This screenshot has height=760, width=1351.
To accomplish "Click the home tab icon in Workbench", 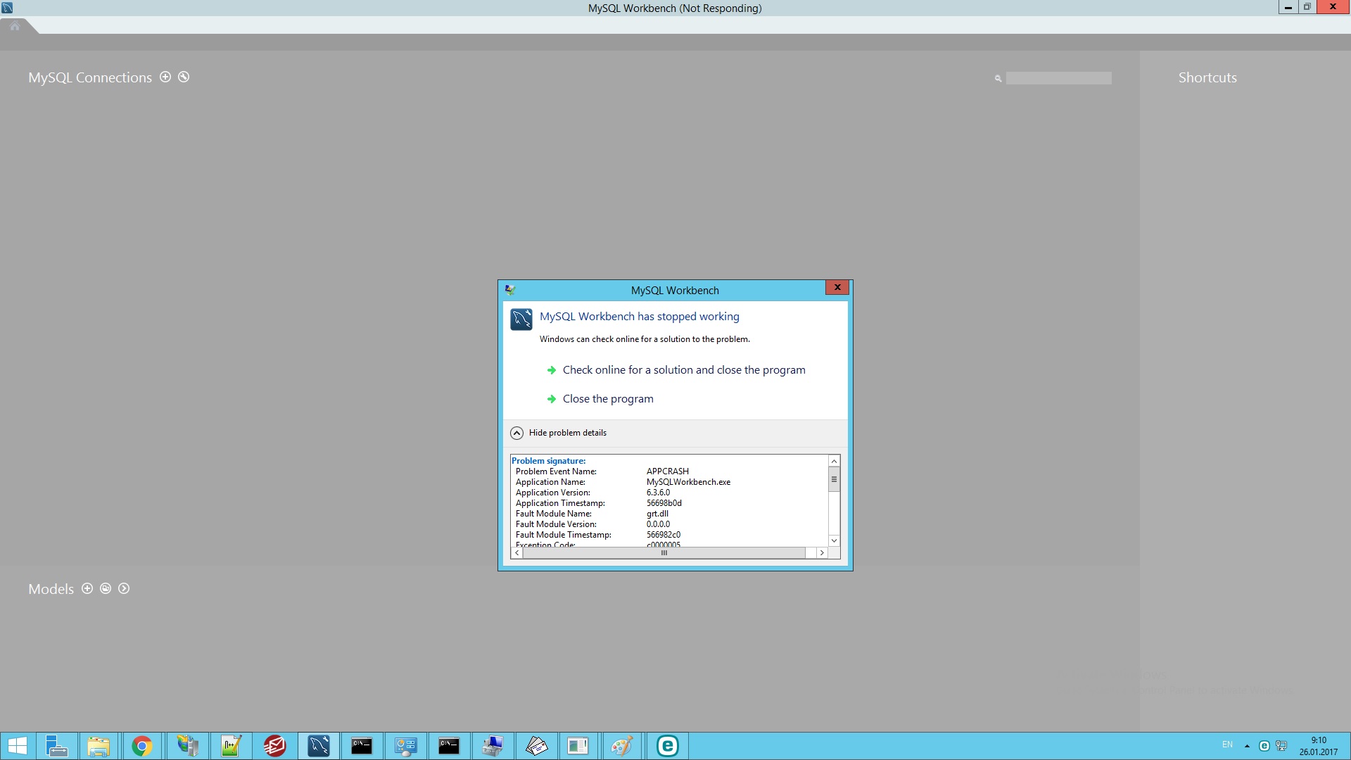I will pyautogui.click(x=15, y=26).
